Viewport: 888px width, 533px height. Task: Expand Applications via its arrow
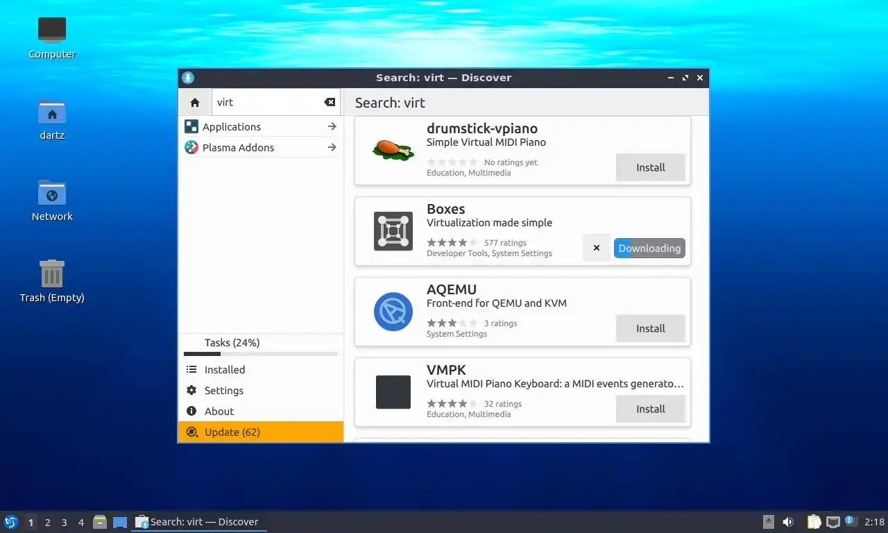332,126
